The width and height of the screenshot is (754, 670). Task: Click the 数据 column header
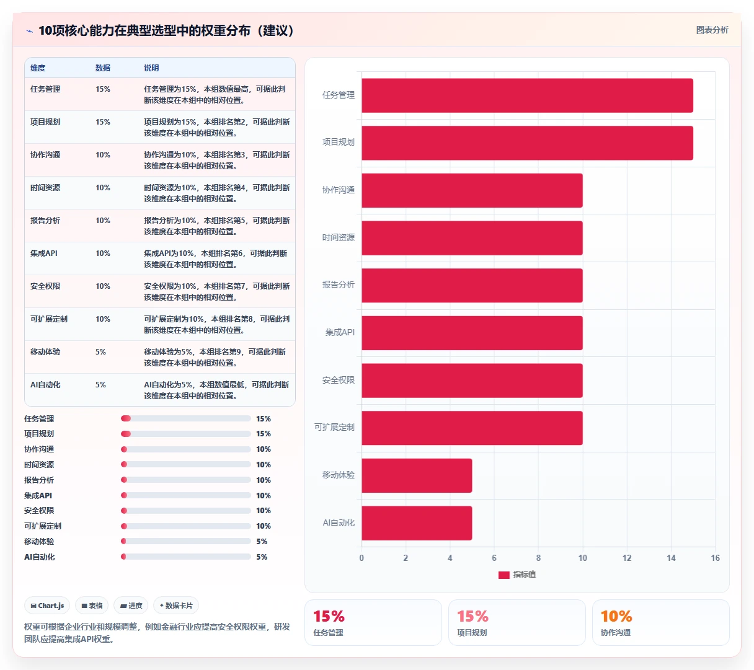103,68
